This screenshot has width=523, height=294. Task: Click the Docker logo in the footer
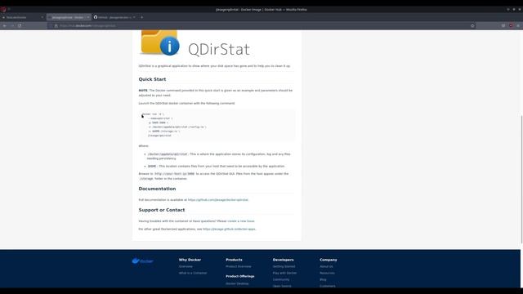click(142, 261)
